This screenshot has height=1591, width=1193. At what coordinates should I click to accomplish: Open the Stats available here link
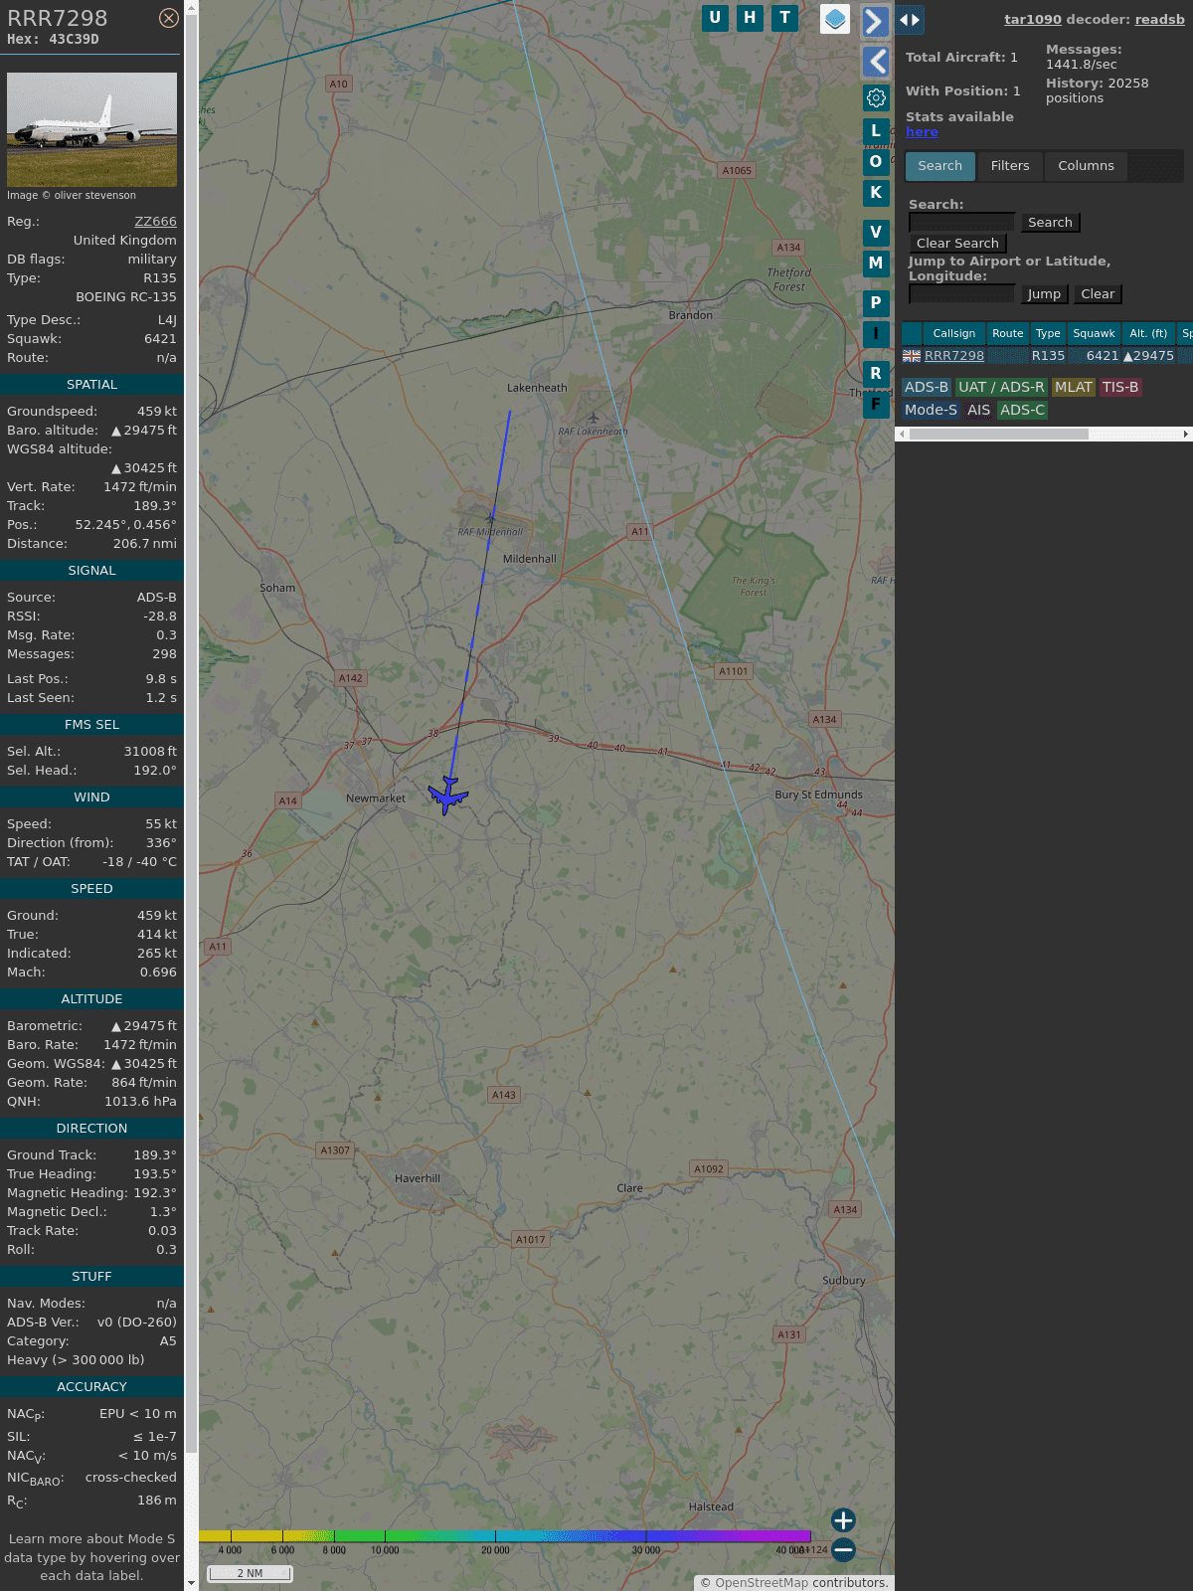coord(922,132)
